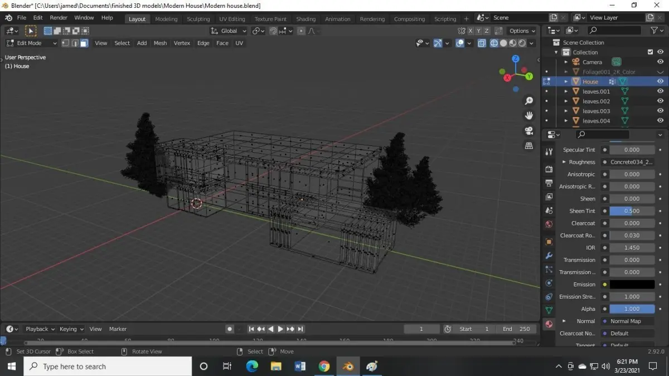The width and height of the screenshot is (669, 376).
Task: Toggle snapping magnet
Action: tap(274, 31)
